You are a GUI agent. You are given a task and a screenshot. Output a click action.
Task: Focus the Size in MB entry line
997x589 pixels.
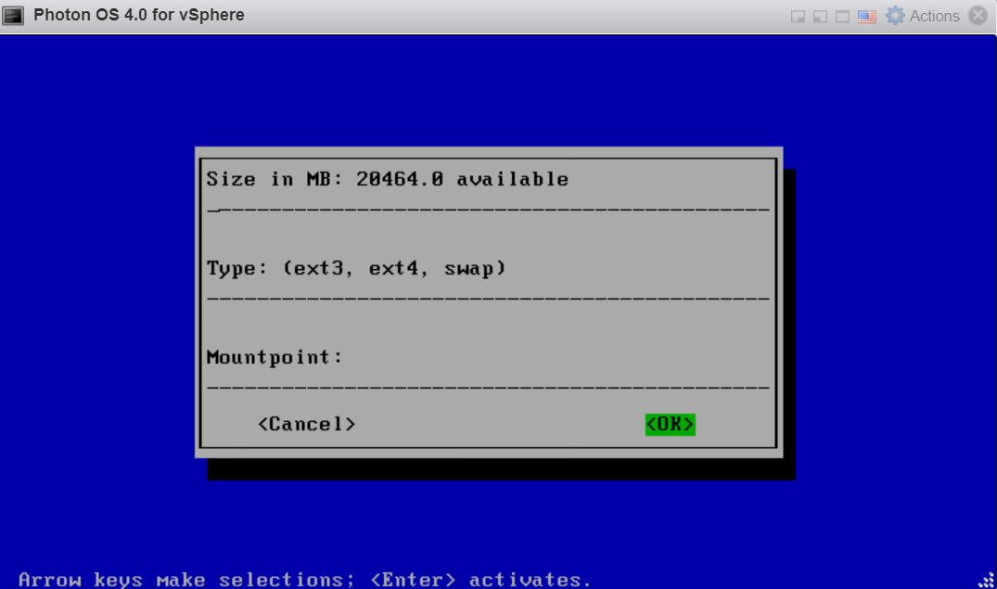click(x=488, y=209)
